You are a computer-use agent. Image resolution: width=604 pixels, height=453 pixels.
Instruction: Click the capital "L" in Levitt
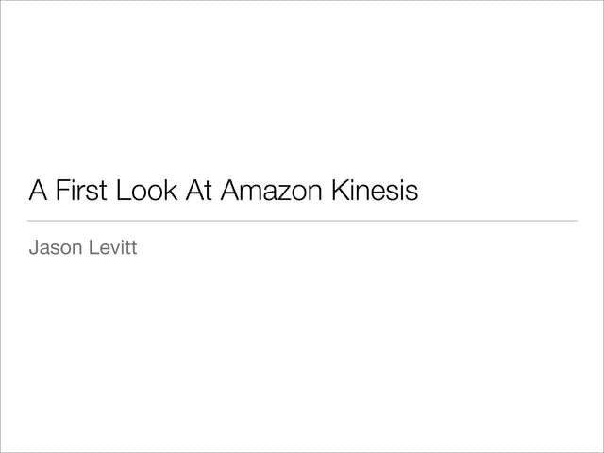coord(94,249)
